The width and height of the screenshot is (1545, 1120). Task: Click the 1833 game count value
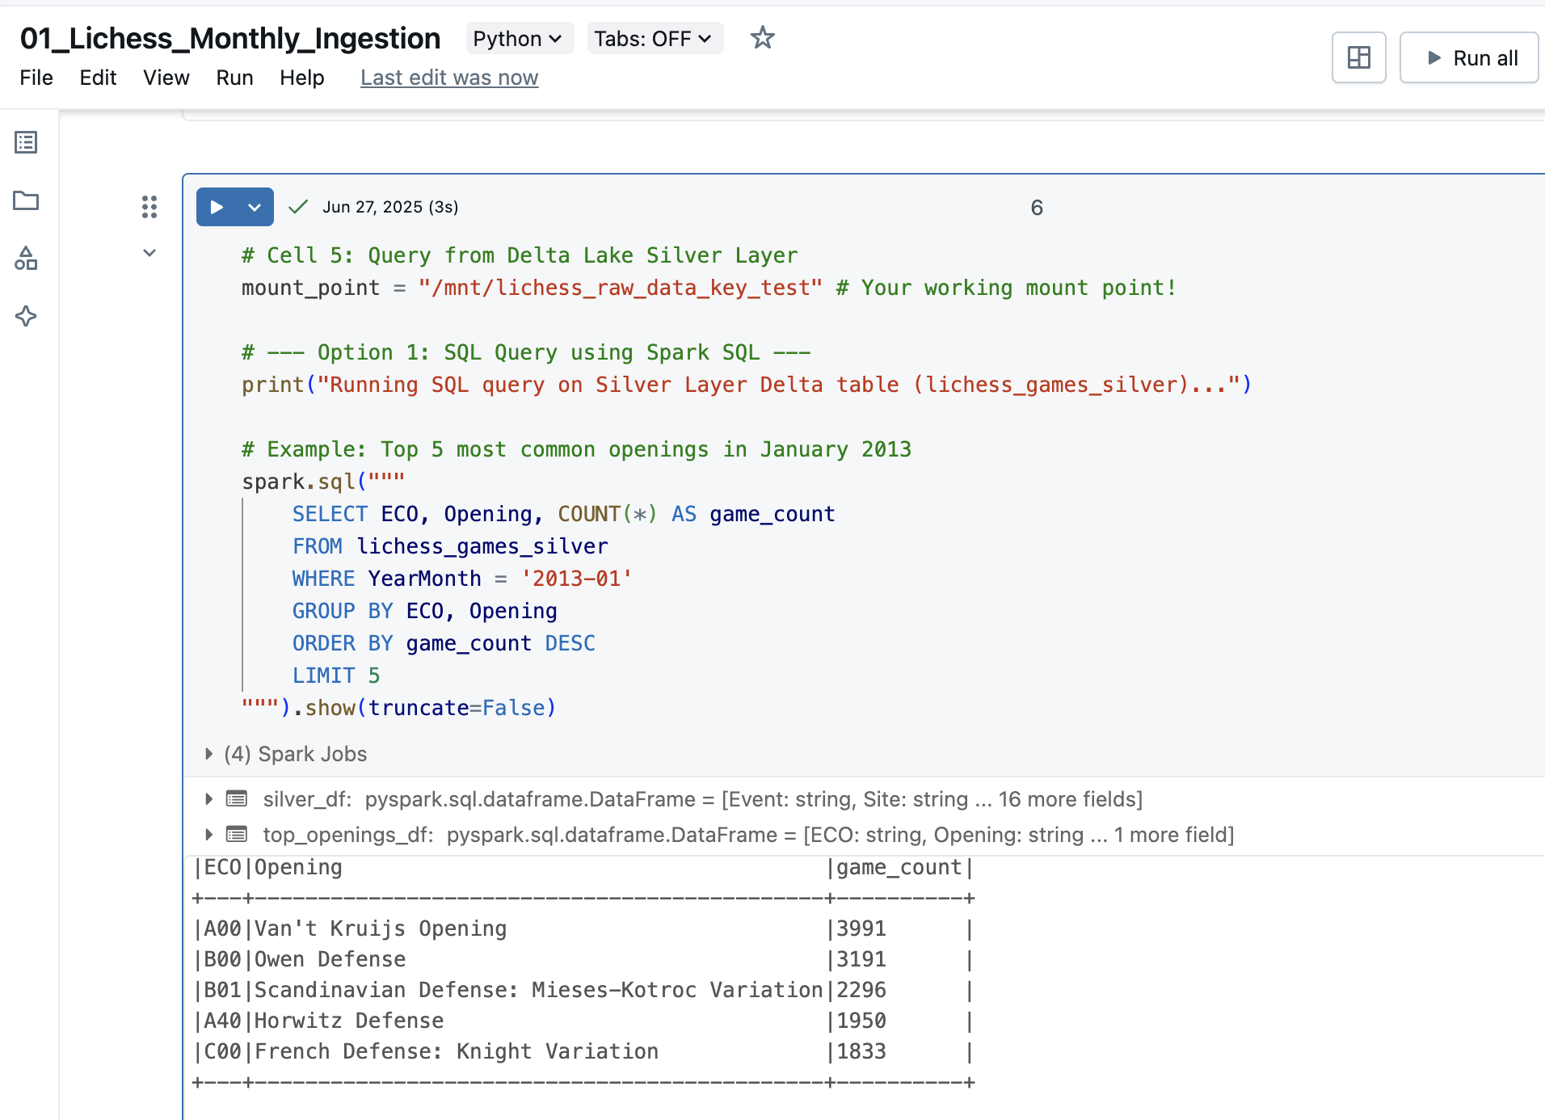(x=861, y=1051)
